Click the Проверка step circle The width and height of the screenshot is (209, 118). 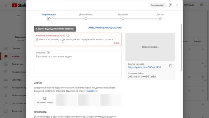[123, 19]
